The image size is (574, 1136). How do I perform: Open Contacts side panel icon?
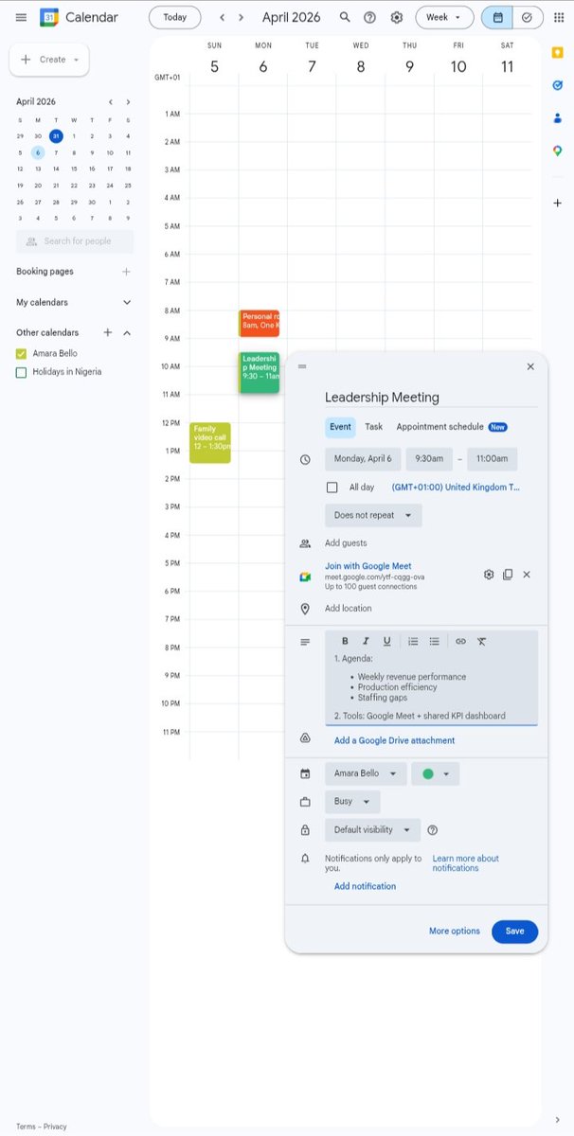tap(558, 118)
